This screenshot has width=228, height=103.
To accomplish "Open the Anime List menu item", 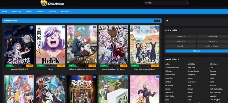I will [x=16, y=12].
